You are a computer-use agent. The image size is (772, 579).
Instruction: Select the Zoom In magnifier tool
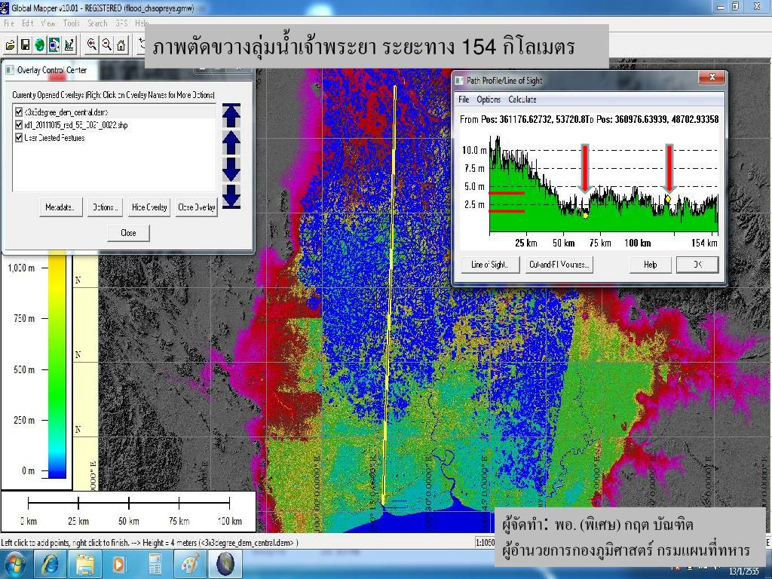point(91,45)
